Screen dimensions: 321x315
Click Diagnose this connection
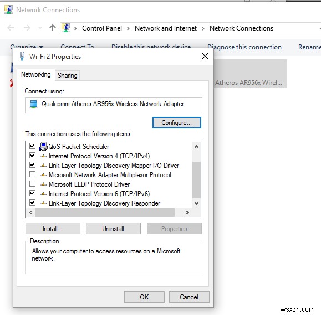click(244, 47)
